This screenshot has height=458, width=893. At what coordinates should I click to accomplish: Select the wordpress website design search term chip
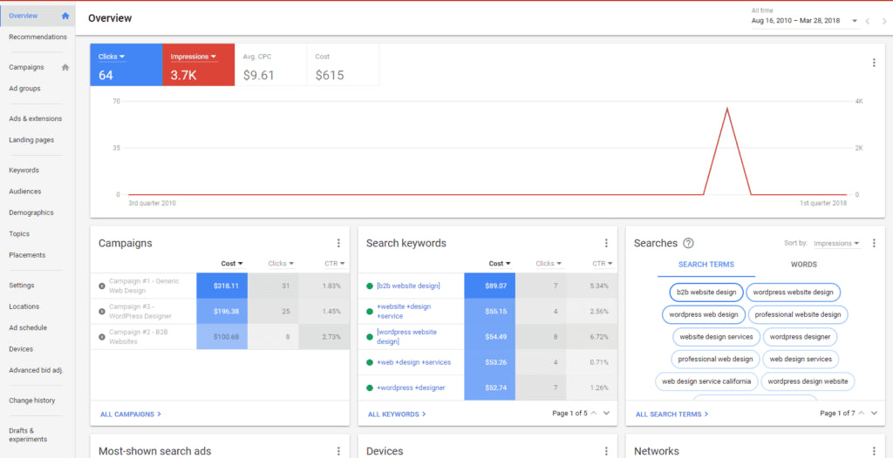pyautogui.click(x=793, y=293)
